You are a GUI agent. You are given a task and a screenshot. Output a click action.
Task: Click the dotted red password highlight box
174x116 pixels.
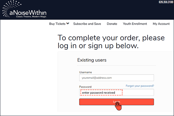101,93
